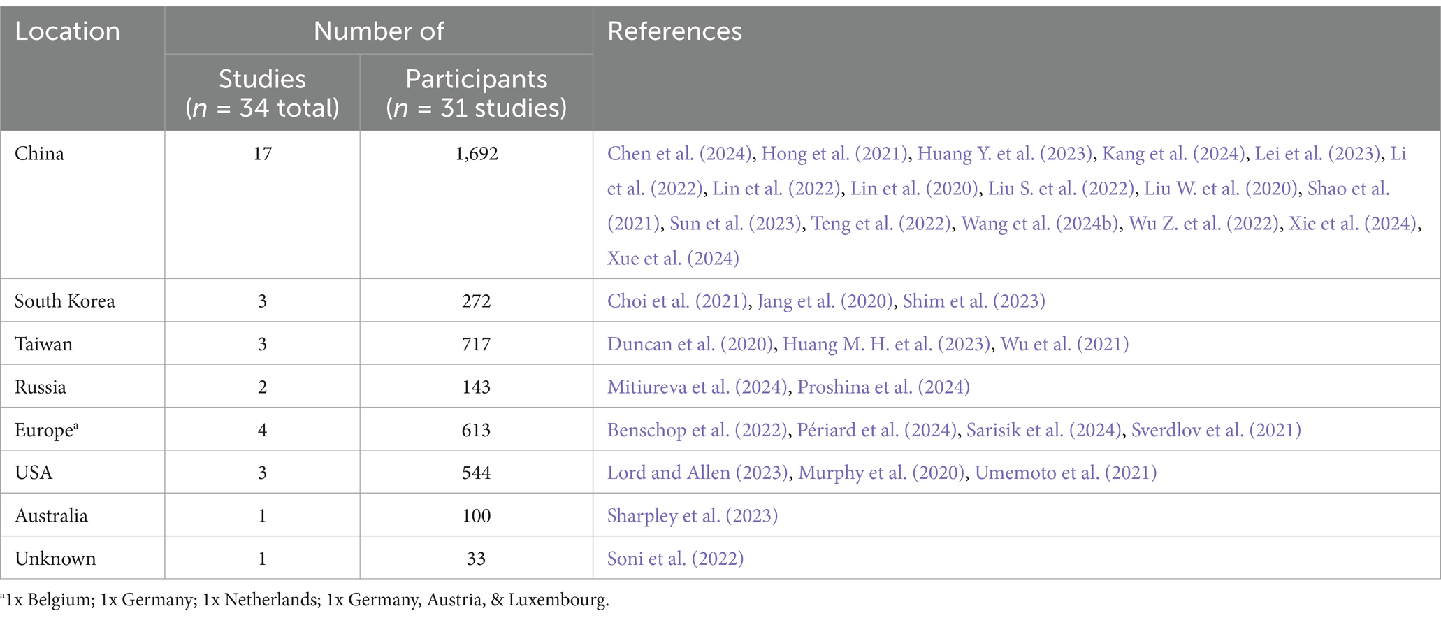Click the Benschop et al. (2022) citation
Screen dimensions: 1441x618
coord(697,430)
